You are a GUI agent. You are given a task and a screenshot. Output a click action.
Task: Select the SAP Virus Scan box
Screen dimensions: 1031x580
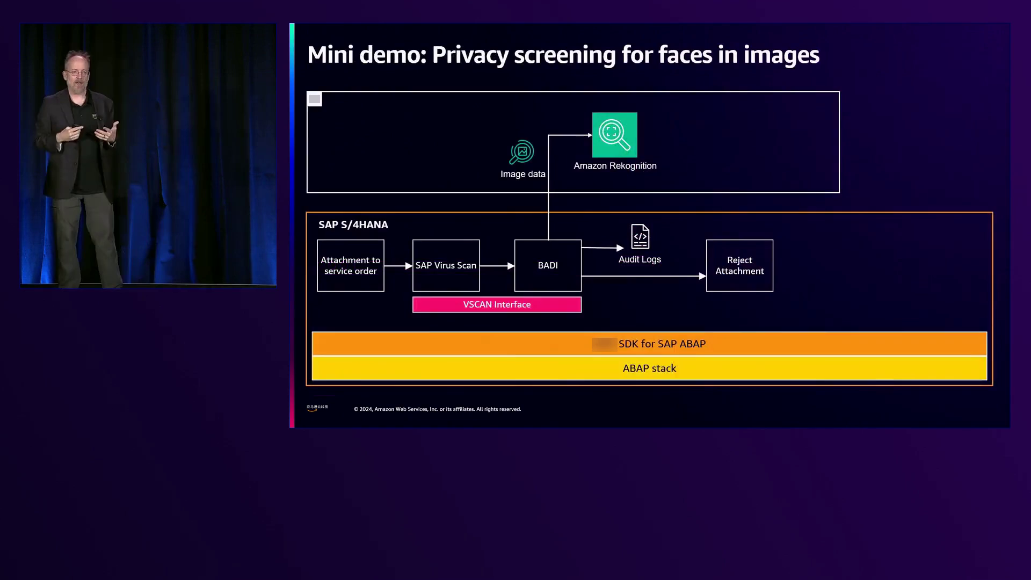click(446, 266)
